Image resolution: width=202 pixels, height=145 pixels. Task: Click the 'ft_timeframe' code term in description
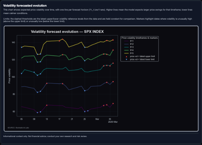point(97,10)
